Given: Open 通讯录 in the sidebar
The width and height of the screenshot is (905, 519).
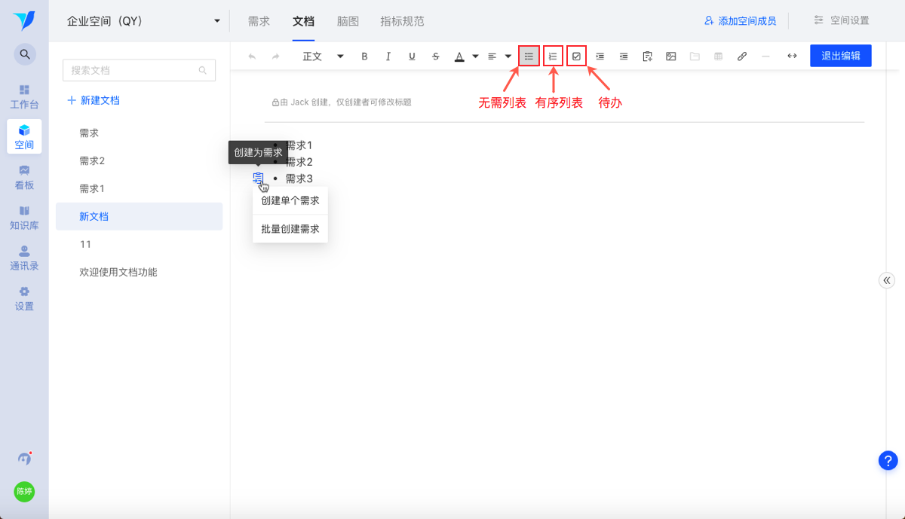Looking at the screenshot, I should 24,258.
